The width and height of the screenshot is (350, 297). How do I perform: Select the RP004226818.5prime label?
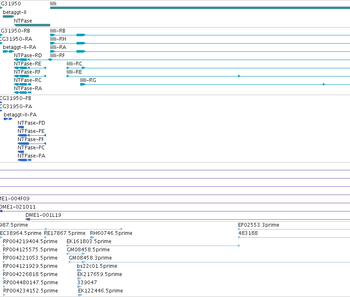[30, 274]
